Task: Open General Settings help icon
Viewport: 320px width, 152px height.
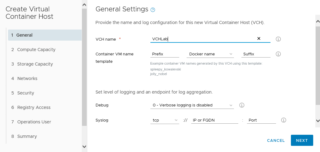Action: 153,10
